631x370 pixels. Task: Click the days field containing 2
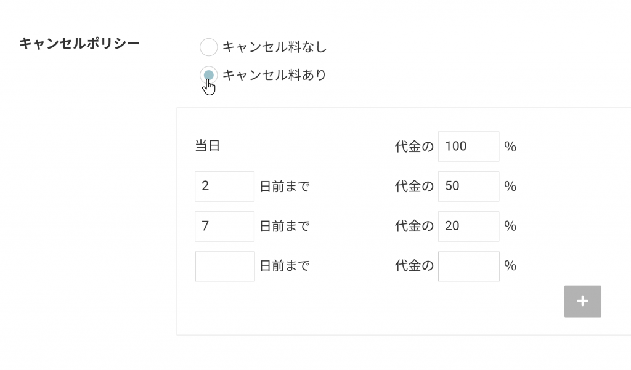[224, 186]
